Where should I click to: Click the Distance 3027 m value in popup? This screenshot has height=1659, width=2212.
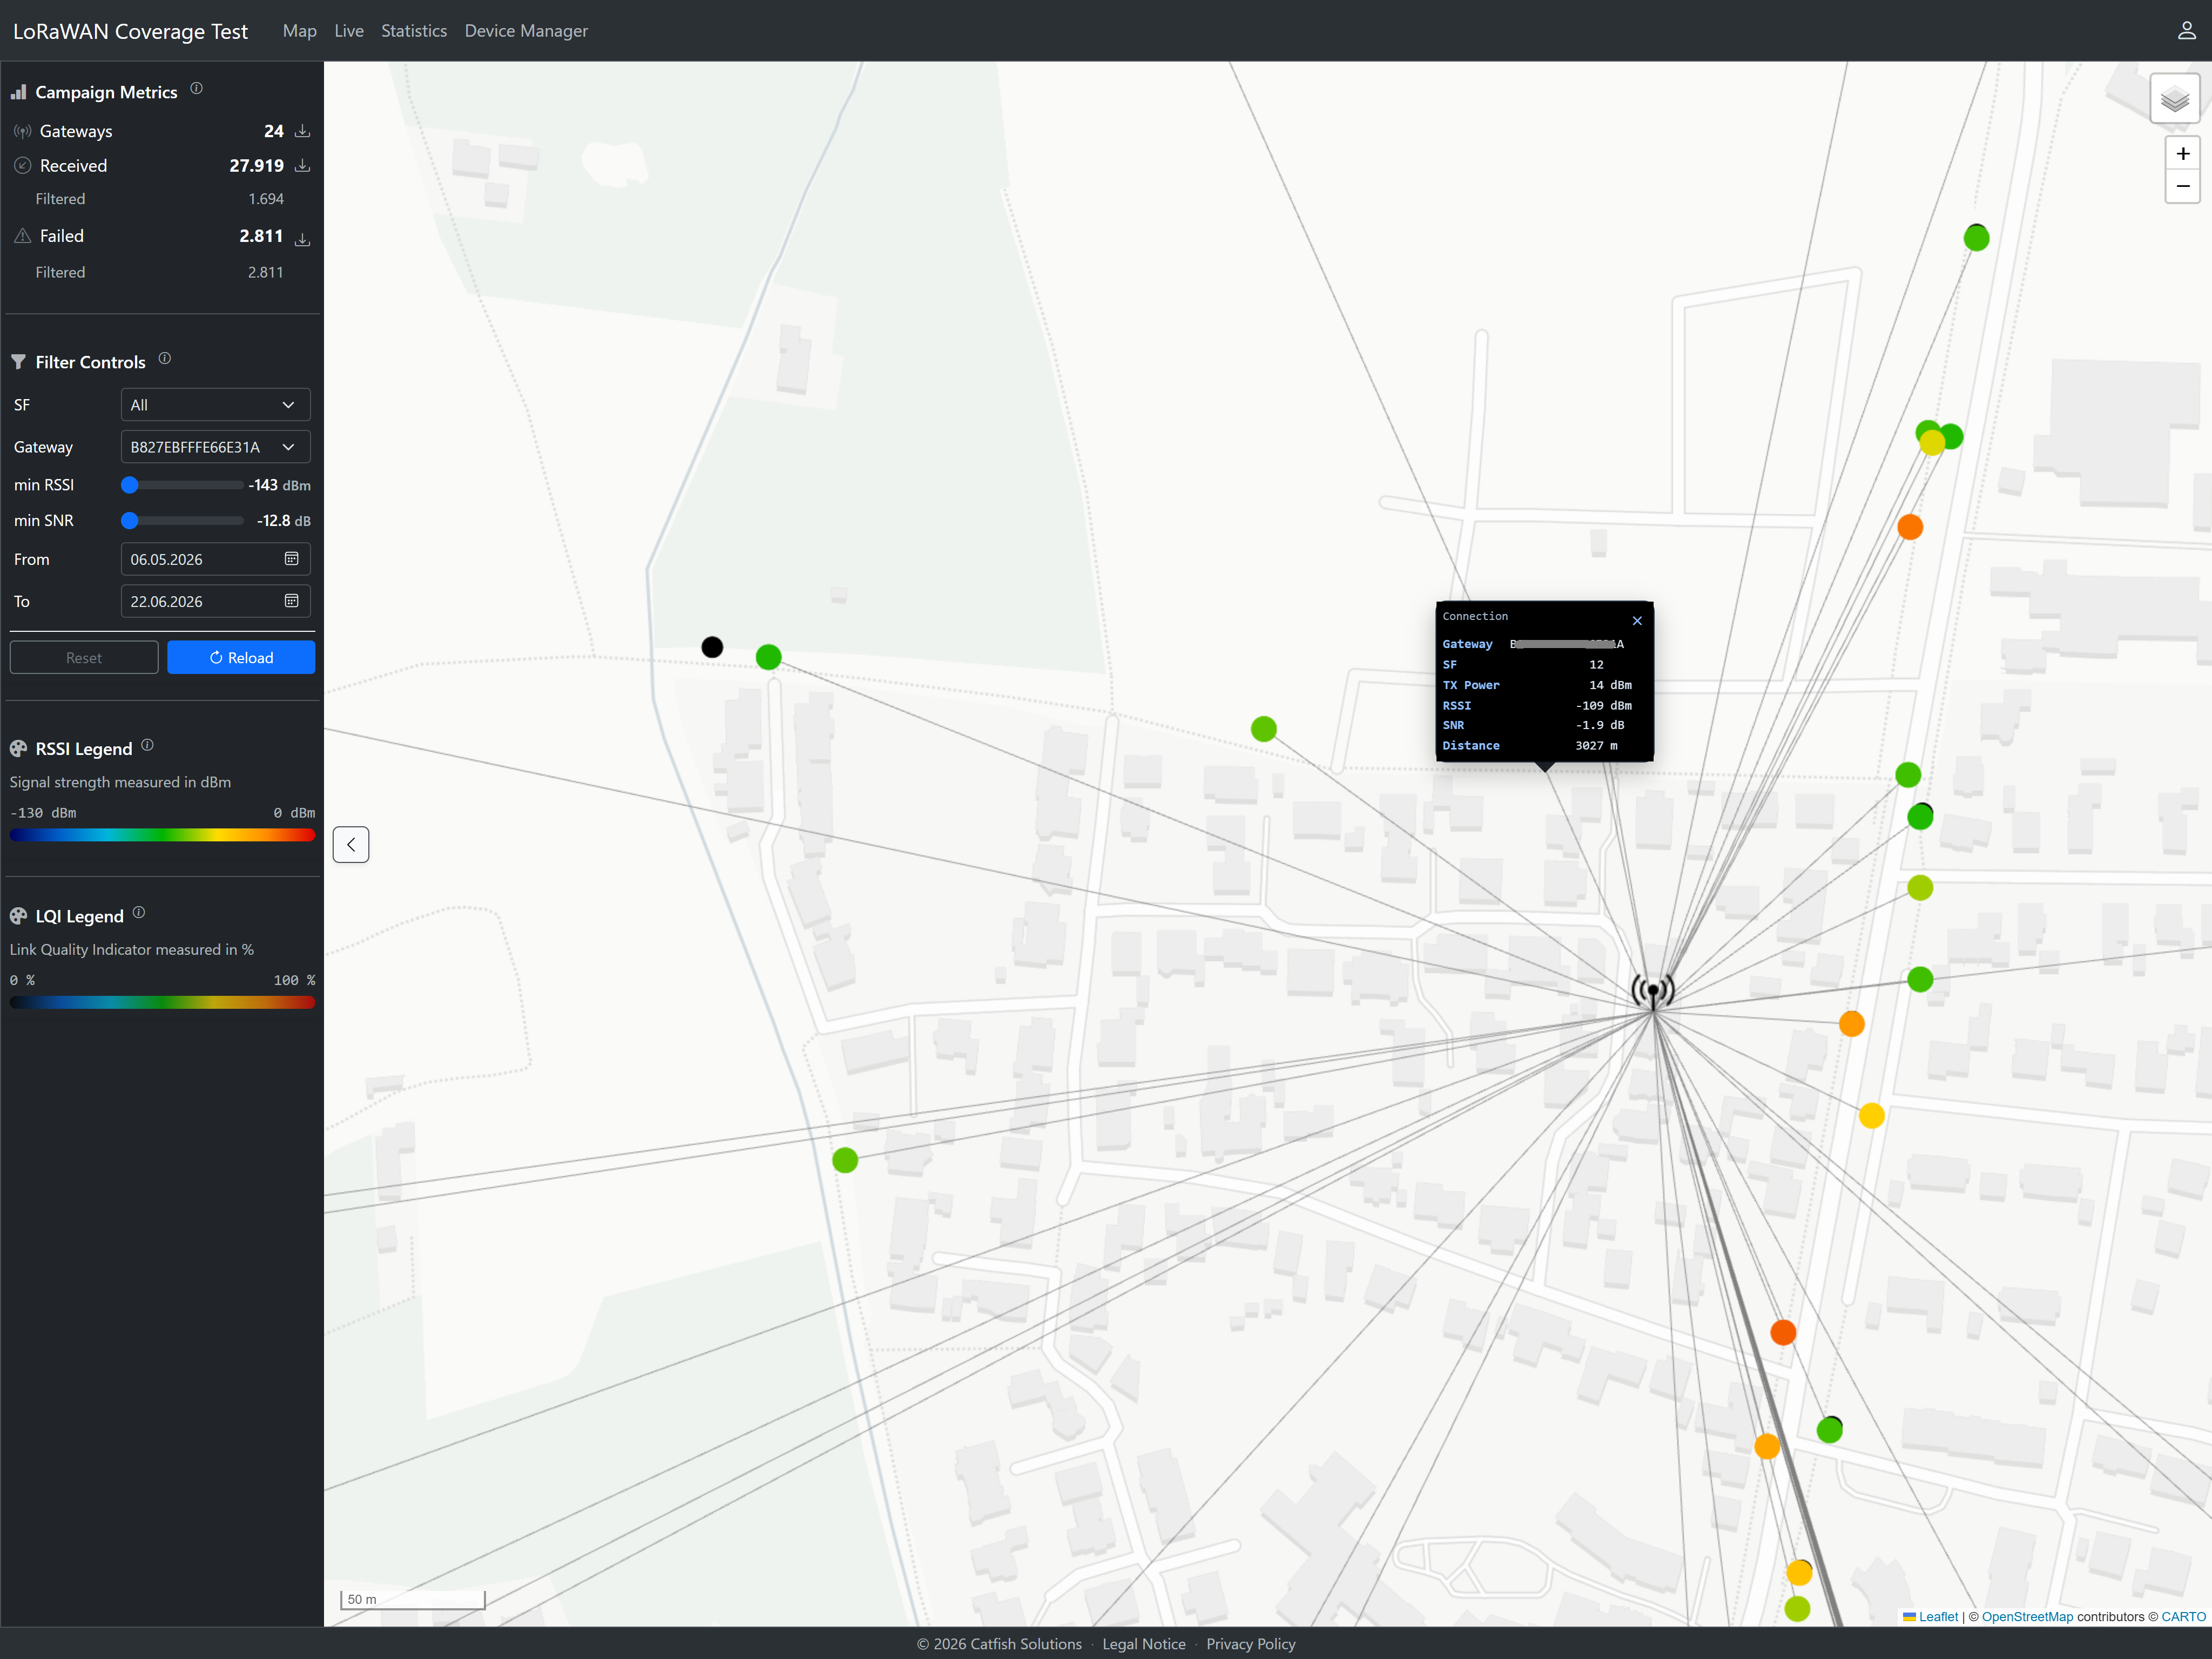[x=1597, y=746]
